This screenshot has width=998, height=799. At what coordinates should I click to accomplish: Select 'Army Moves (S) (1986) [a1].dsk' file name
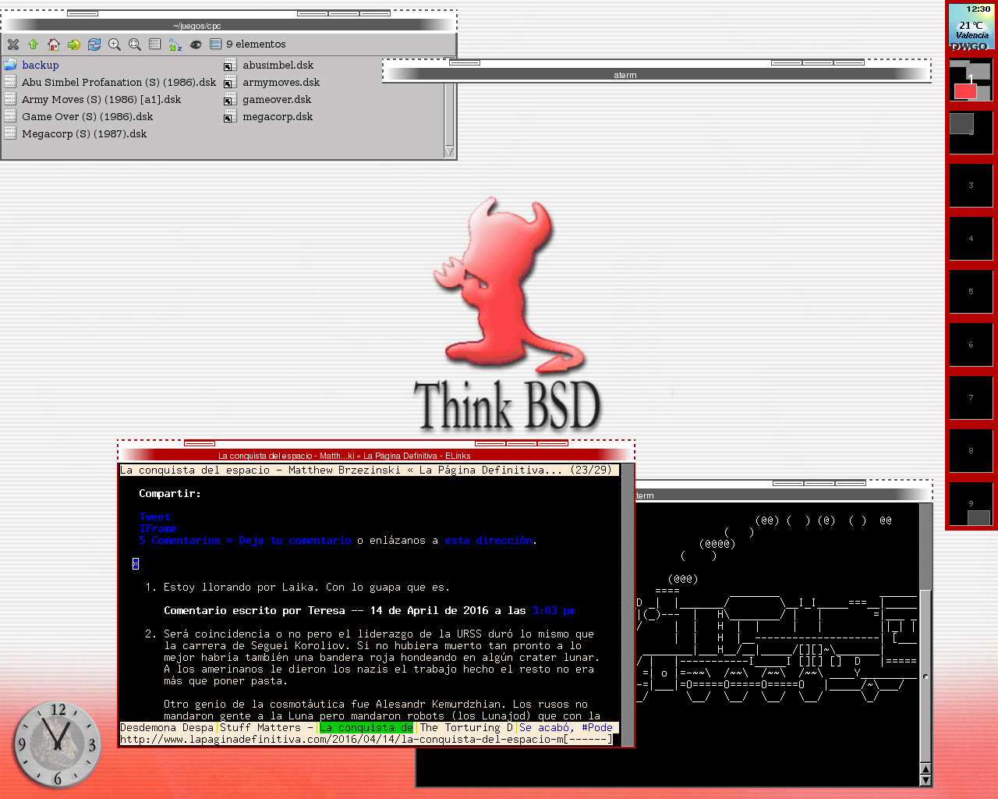(101, 100)
